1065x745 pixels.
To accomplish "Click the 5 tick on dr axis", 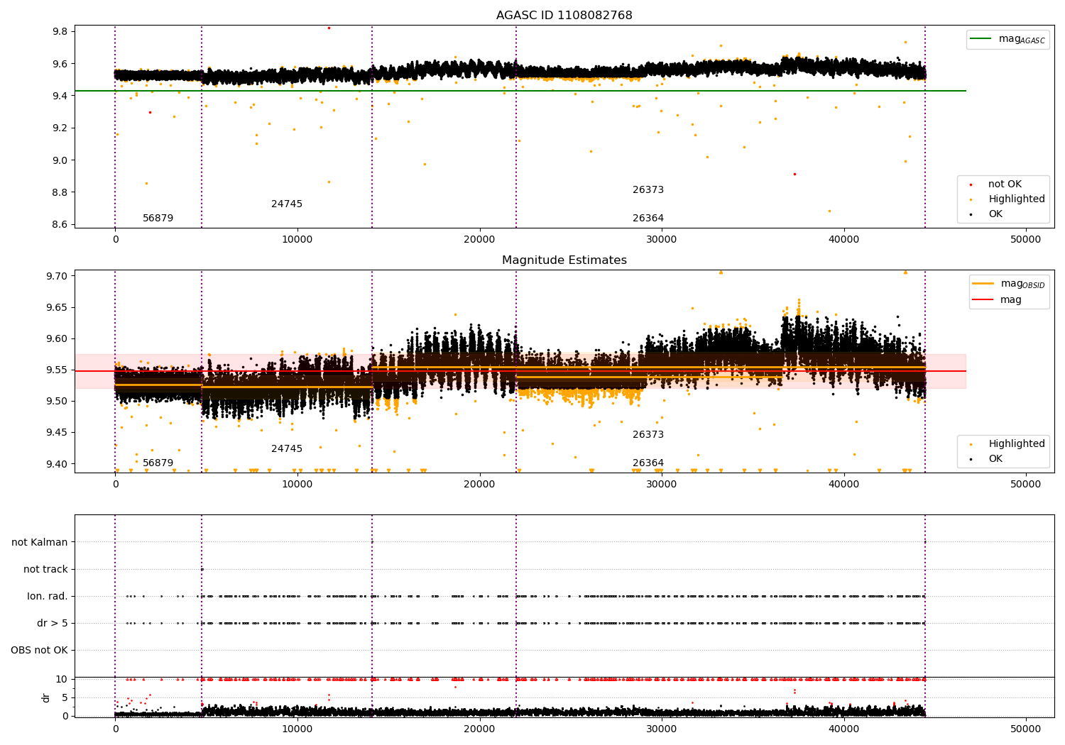I will (x=65, y=697).
